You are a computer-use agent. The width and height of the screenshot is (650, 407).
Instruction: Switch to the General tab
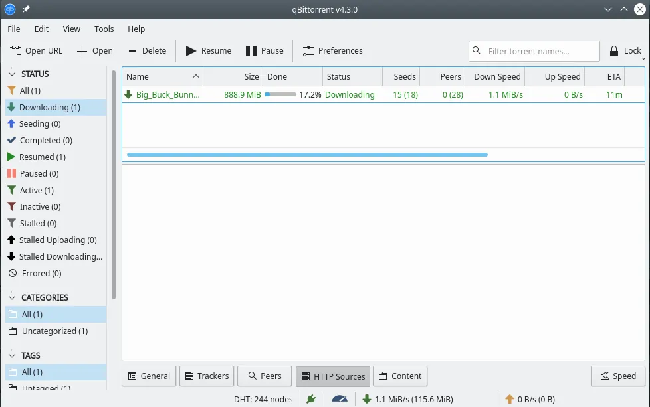click(x=149, y=376)
